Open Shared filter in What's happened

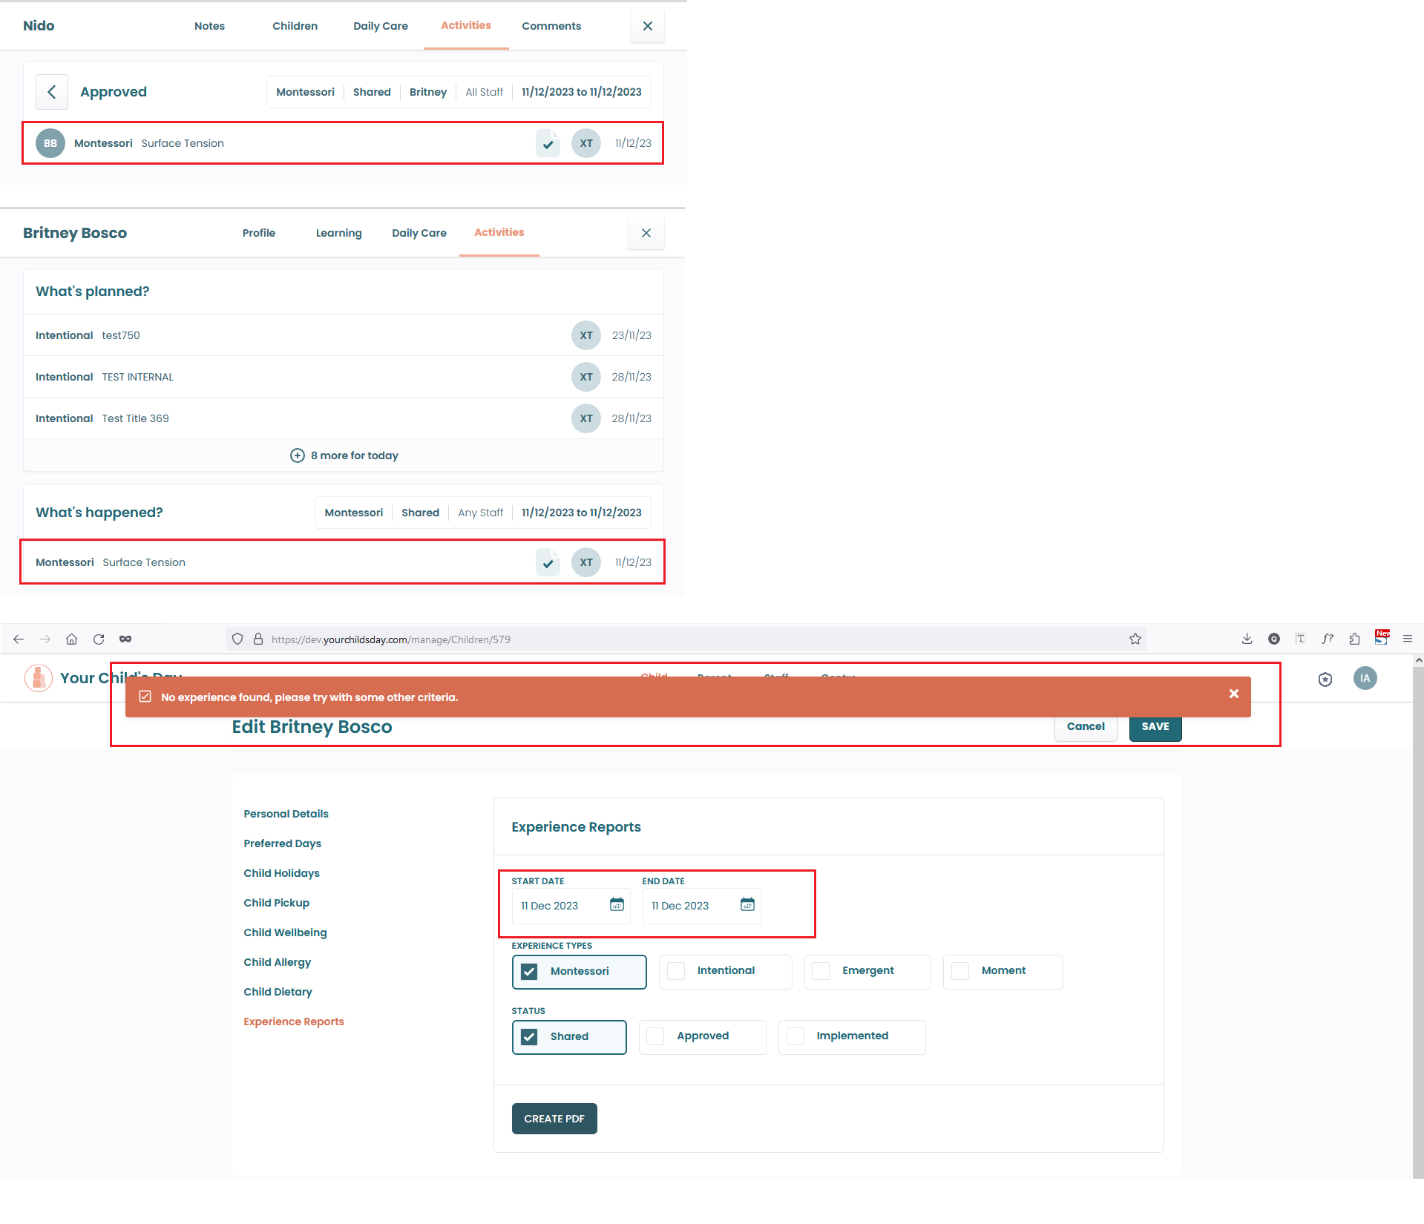click(x=420, y=513)
